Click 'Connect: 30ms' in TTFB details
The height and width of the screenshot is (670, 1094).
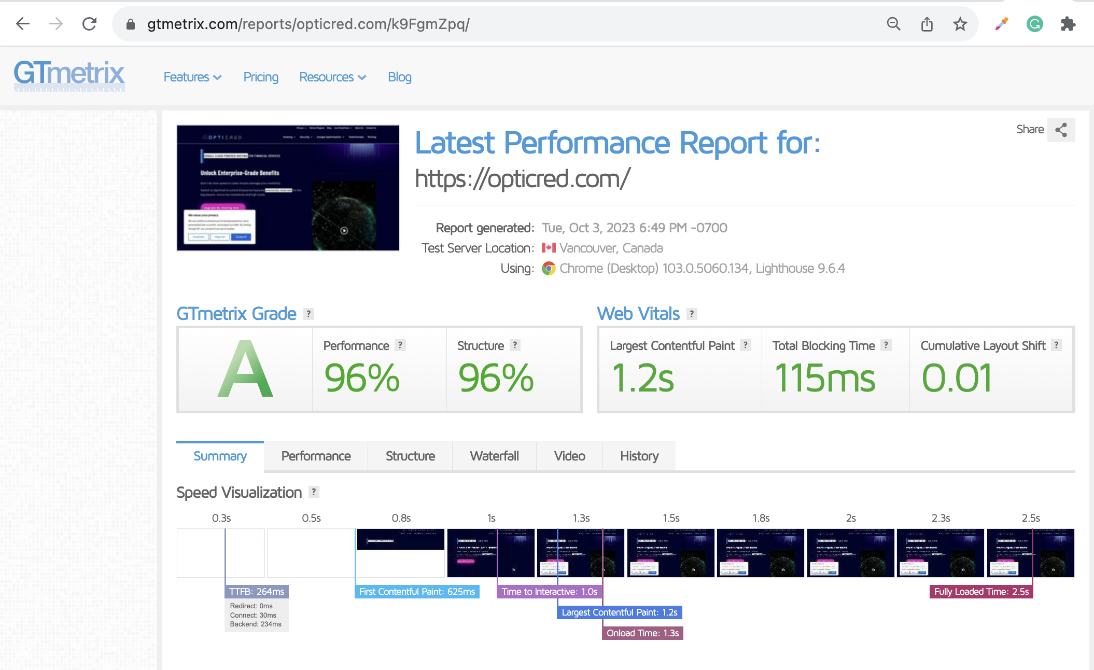coord(253,615)
